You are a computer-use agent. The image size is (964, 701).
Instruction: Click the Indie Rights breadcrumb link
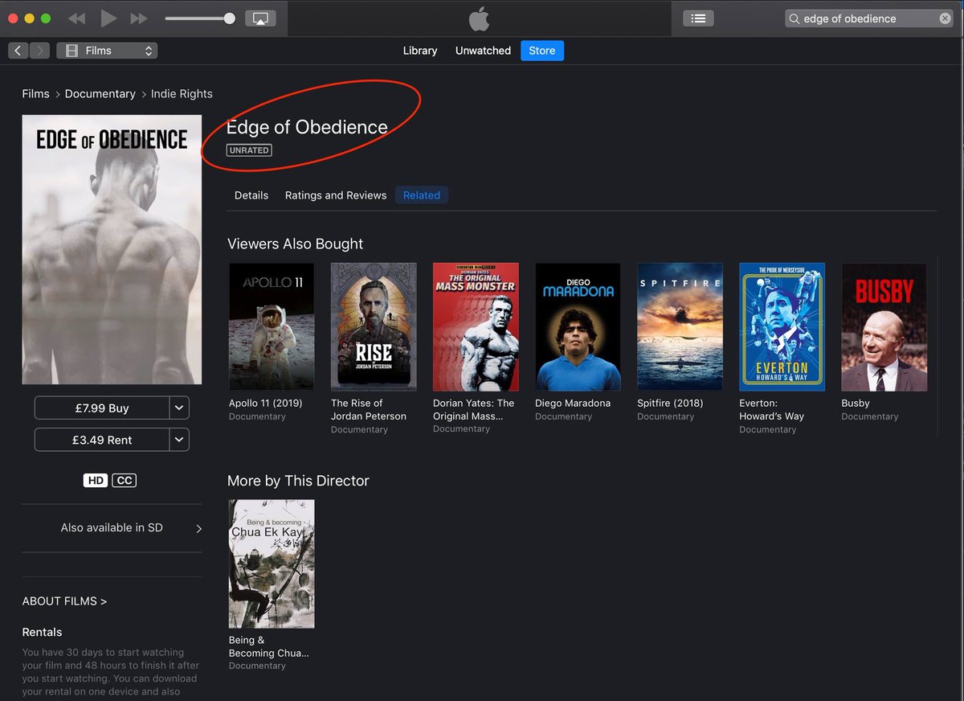point(182,94)
